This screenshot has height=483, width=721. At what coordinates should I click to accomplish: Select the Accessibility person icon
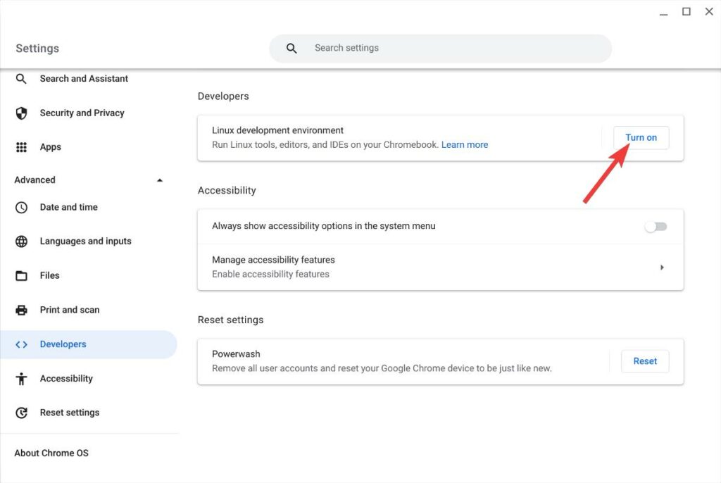(x=21, y=378)
